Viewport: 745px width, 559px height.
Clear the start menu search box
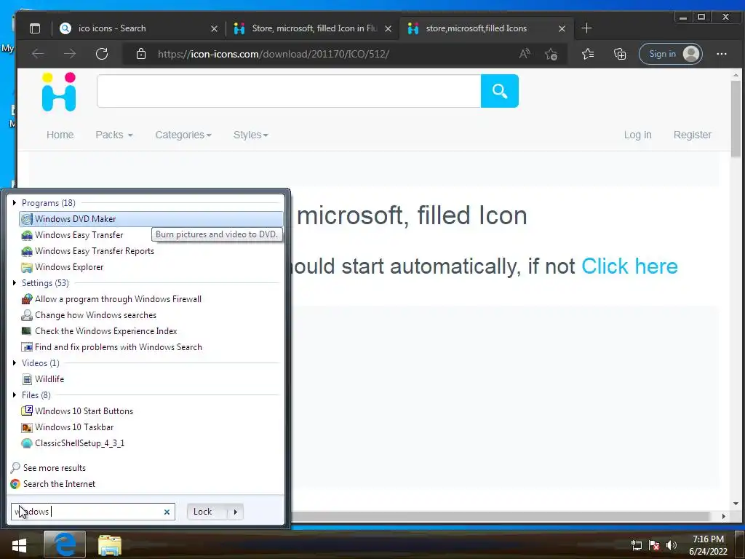click(x=167, y=512)
